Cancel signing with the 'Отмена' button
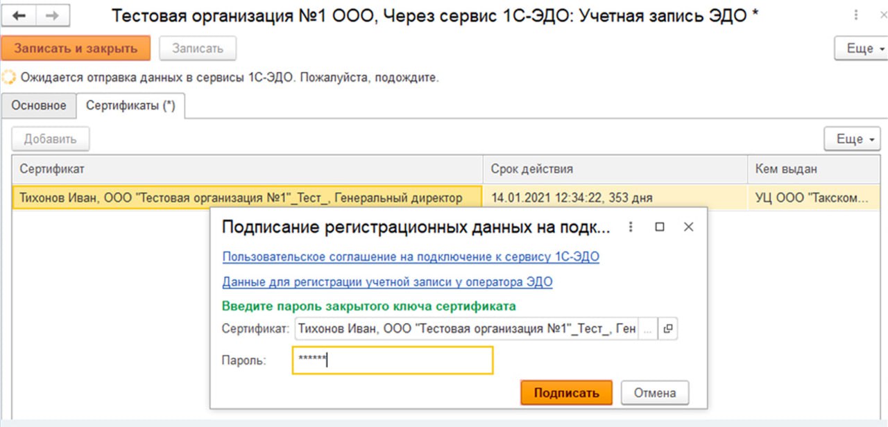Screen dimensions: 888x427 [654, 393]
